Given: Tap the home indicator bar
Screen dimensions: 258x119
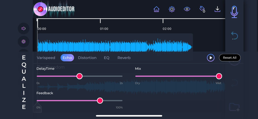Looking at the screenshot, I should 129,116.
